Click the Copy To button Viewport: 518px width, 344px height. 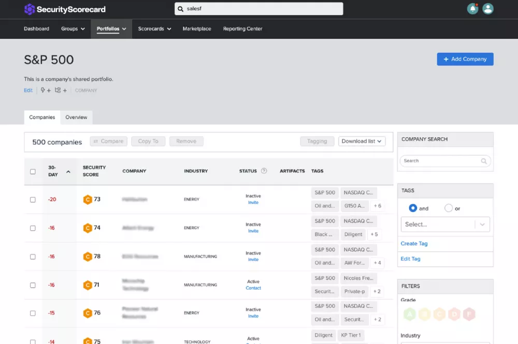148,141
